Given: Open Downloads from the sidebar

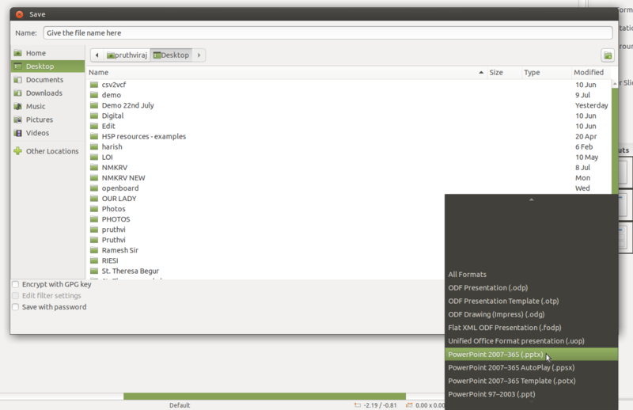Looking at the screenshot, I should click(47, 93).
